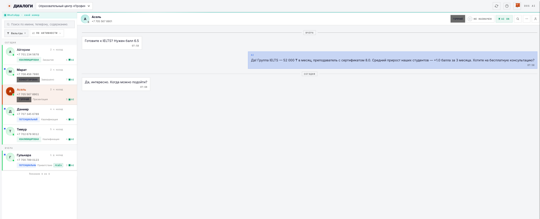Open the Фильтры dropdown
This screenshot has width=540, height=219.
(x=16, y=33)
